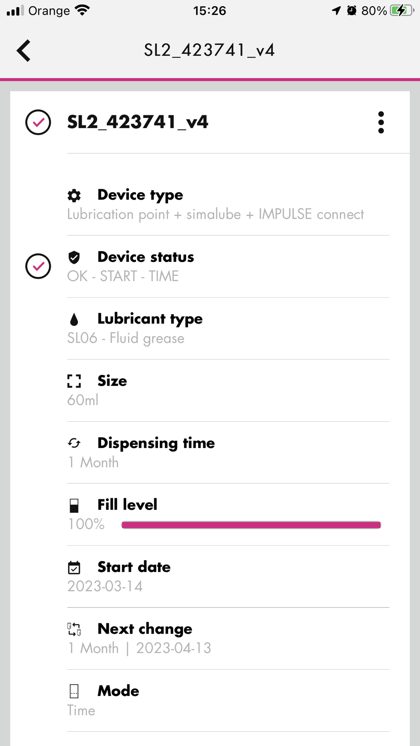Image resolution: width=420 pixels, height=746 pixels.
Task: Click the swap icon beside Next change
Action: click(x=74, y=629)
